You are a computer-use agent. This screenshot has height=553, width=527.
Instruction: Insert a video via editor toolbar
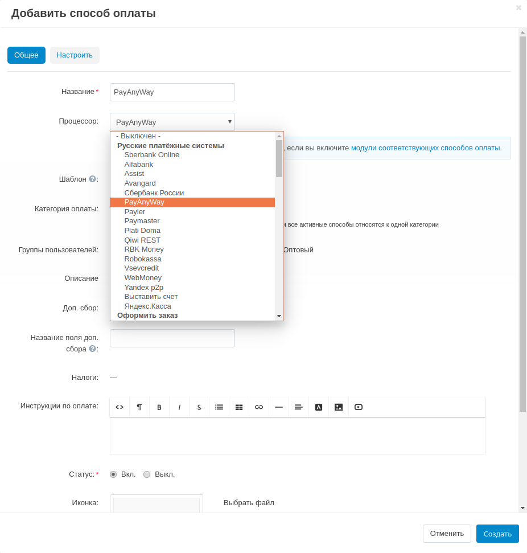coord(359,407)
